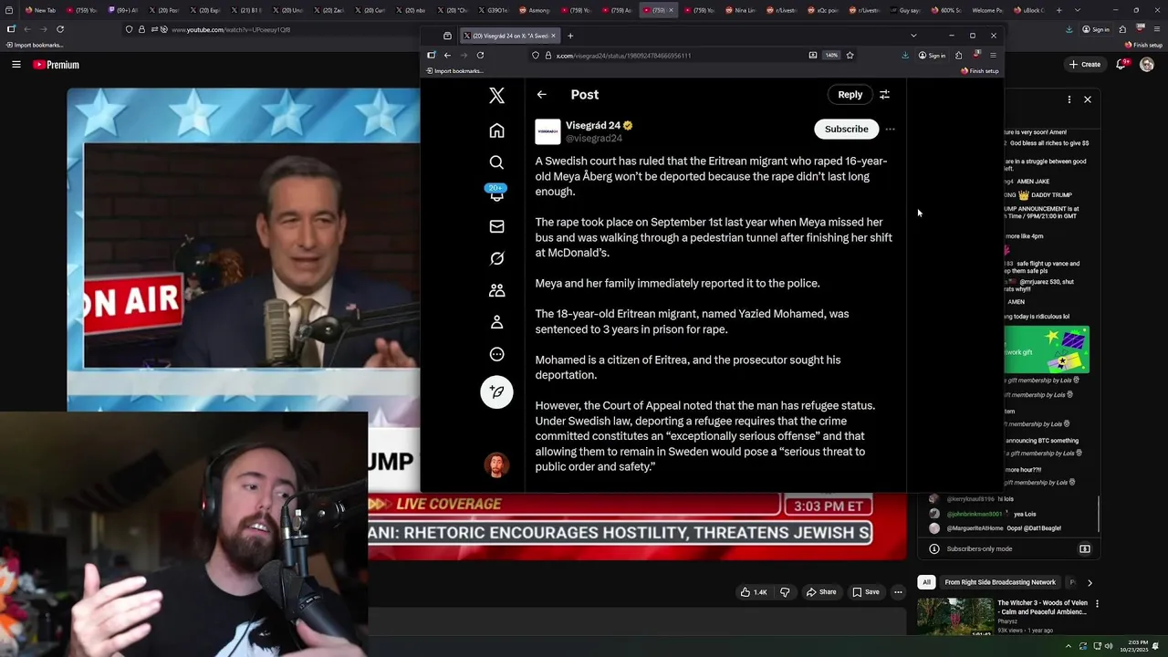1168x657 pixels.
Task: Click the X logo in sidebar
Action: coord(496,95)
